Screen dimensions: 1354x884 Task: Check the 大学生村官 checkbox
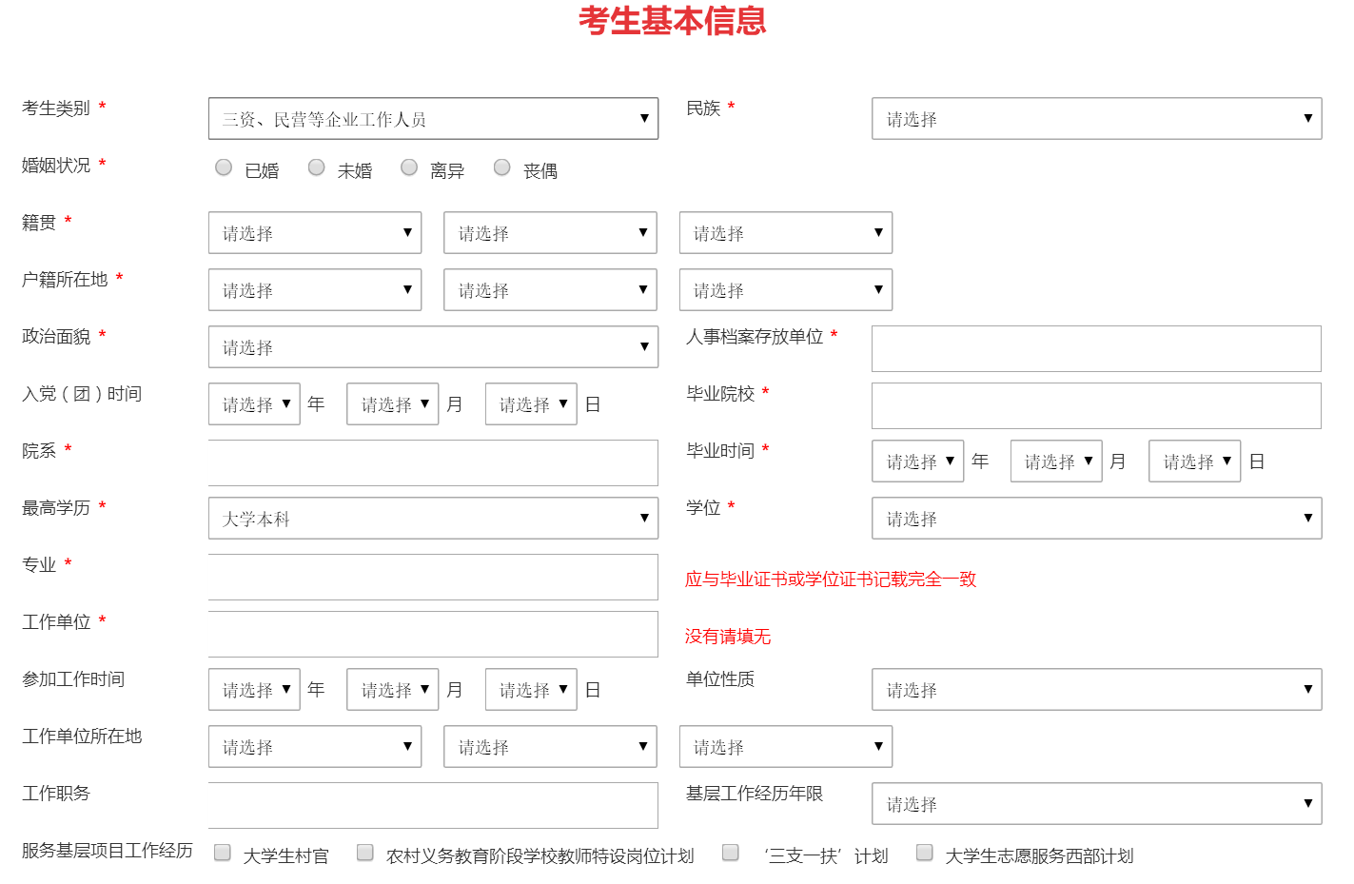(x=223, y=853)
